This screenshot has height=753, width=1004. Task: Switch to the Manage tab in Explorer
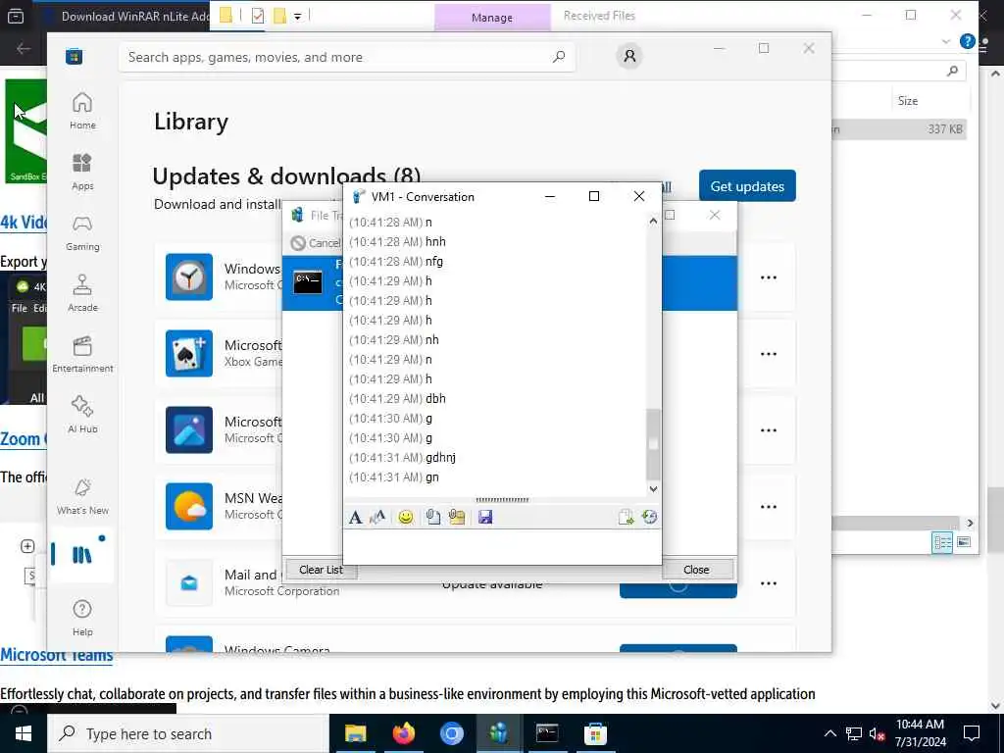pos(492,18)
